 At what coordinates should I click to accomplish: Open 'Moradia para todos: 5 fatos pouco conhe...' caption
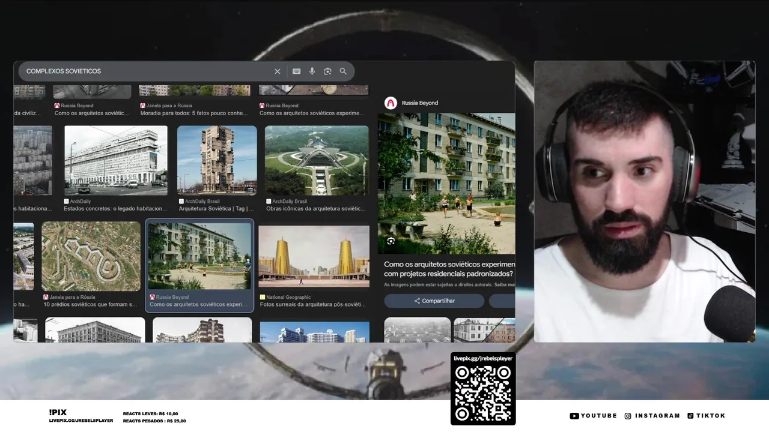pos(194,113)
